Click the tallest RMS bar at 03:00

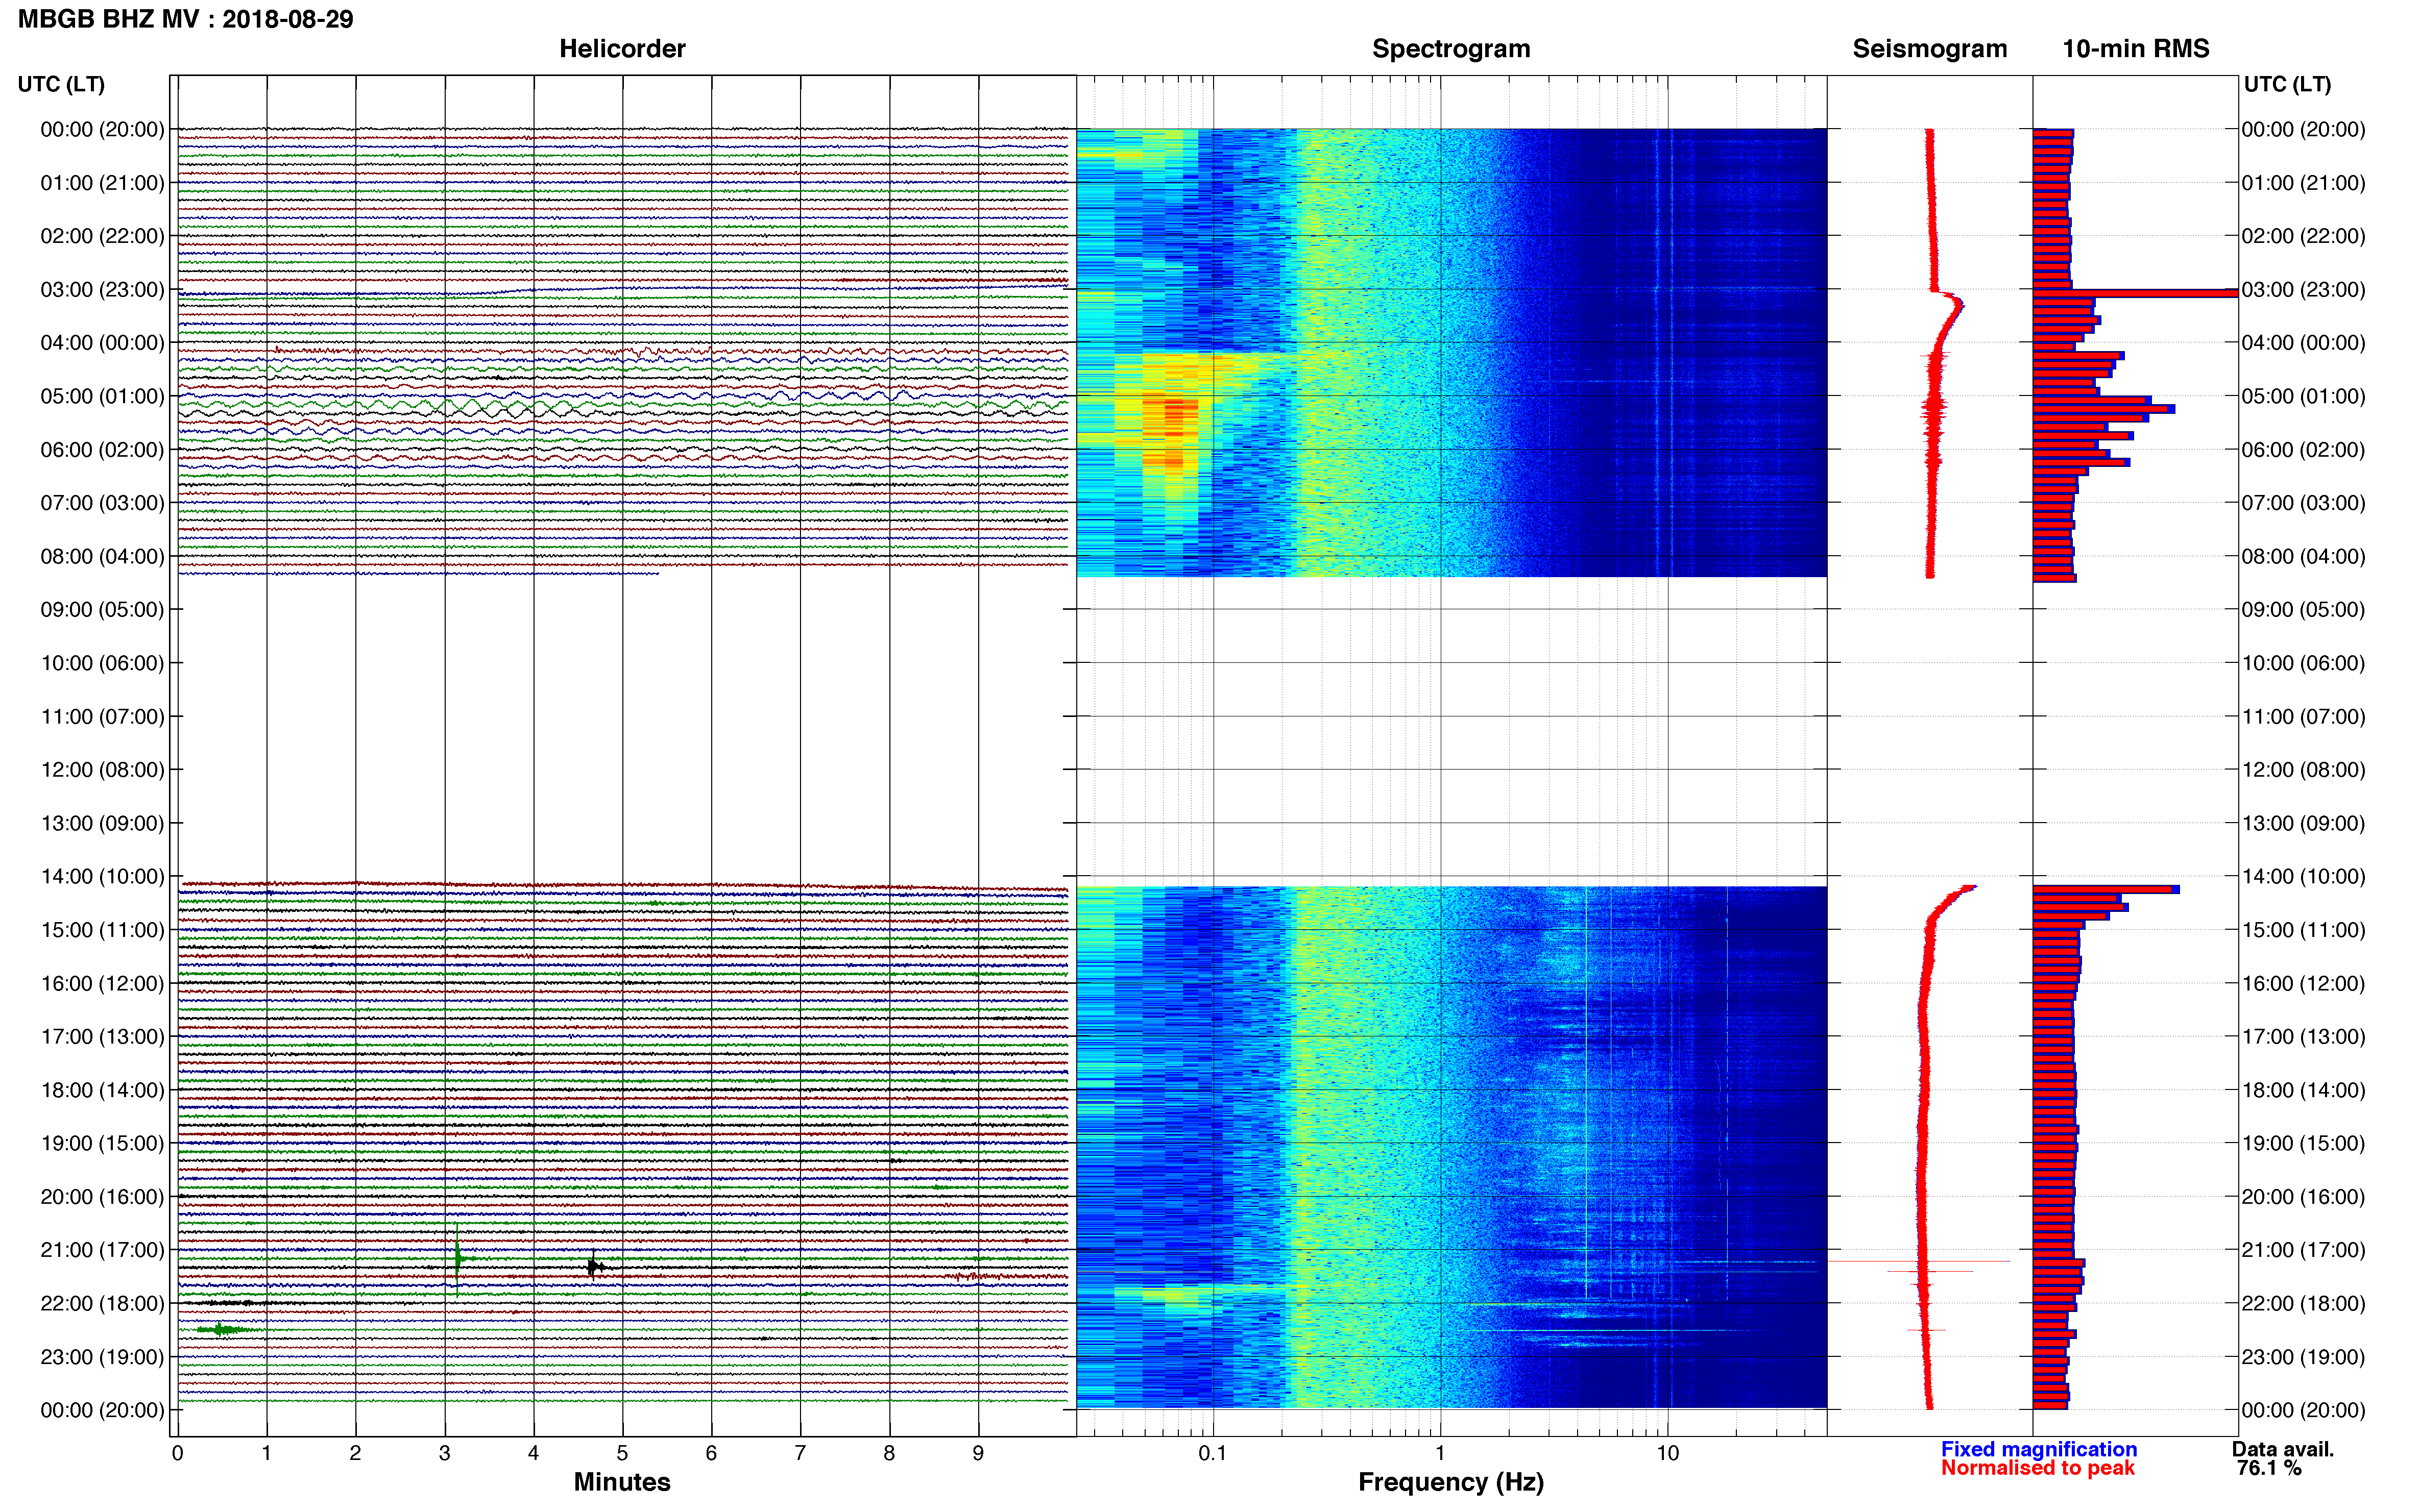pos(2135,293)
